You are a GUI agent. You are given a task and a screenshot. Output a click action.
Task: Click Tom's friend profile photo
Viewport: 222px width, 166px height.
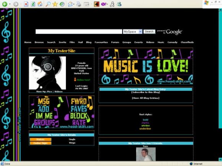(x=146, y=154)
